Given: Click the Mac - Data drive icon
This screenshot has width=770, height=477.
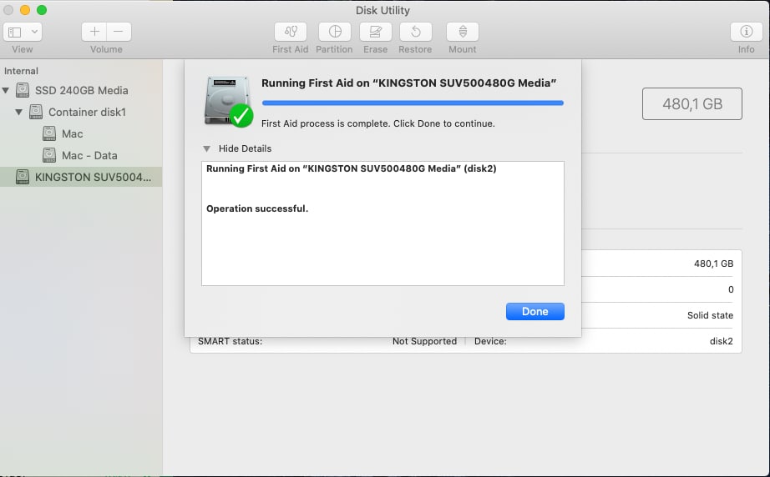Looking at the screenshot, I should click(48, 155).
